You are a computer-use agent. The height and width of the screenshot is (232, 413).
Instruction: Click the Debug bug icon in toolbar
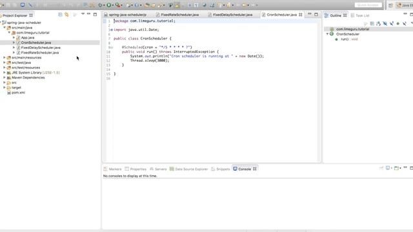[100, 5]
